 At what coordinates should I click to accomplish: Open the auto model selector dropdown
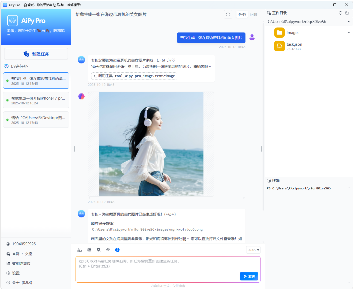[253, 250]
